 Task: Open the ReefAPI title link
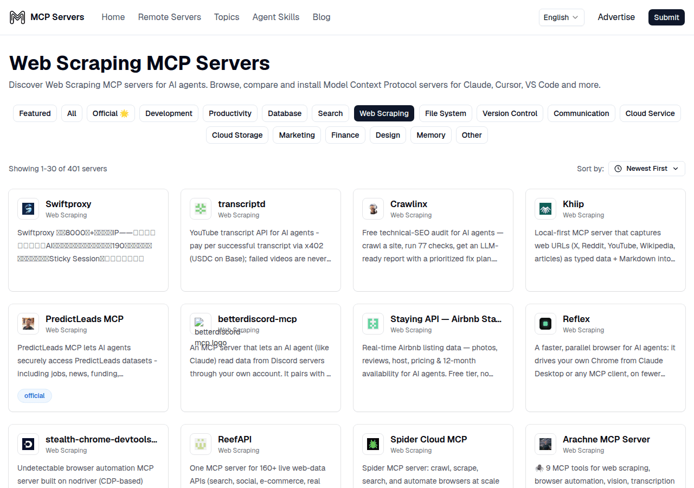click(235, 439)
